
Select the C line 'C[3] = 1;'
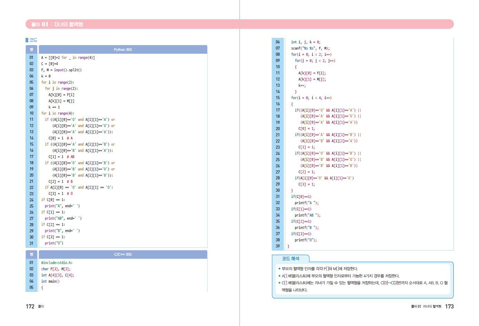(307, 184)
